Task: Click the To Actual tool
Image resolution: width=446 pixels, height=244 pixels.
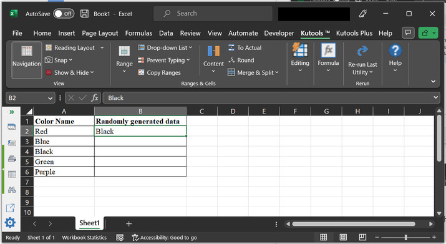Action: pyautogui.click(x=245, y=47)
